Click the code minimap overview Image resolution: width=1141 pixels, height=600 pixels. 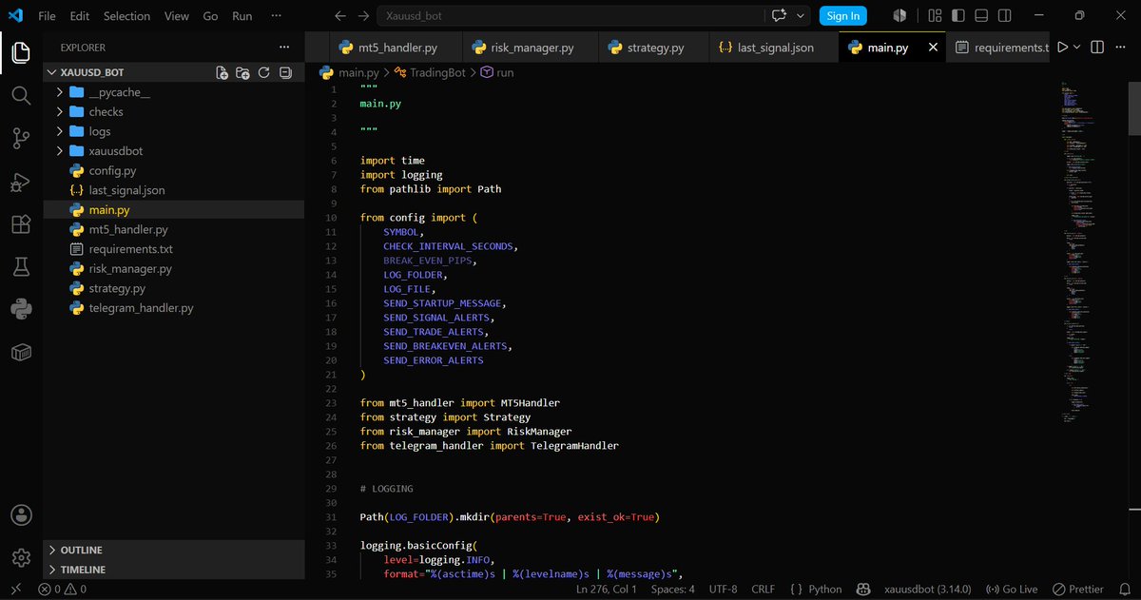1079,252
